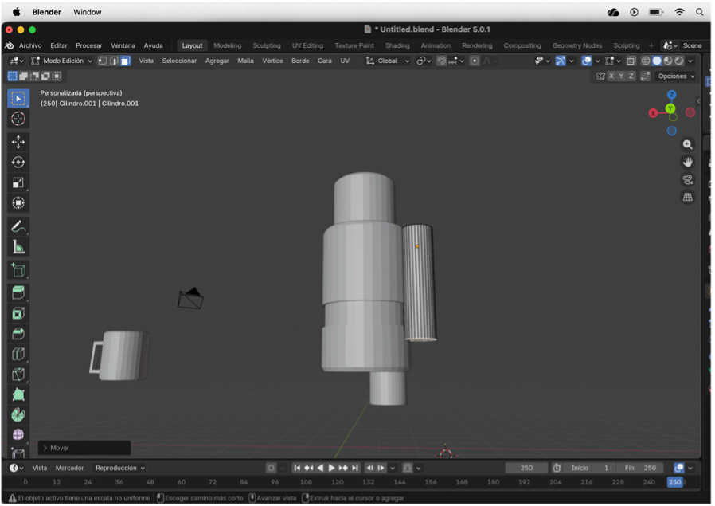Open the Modo Edición mode dropdown
Viewport: 715px width, 506px height.
tap(62, 61)
